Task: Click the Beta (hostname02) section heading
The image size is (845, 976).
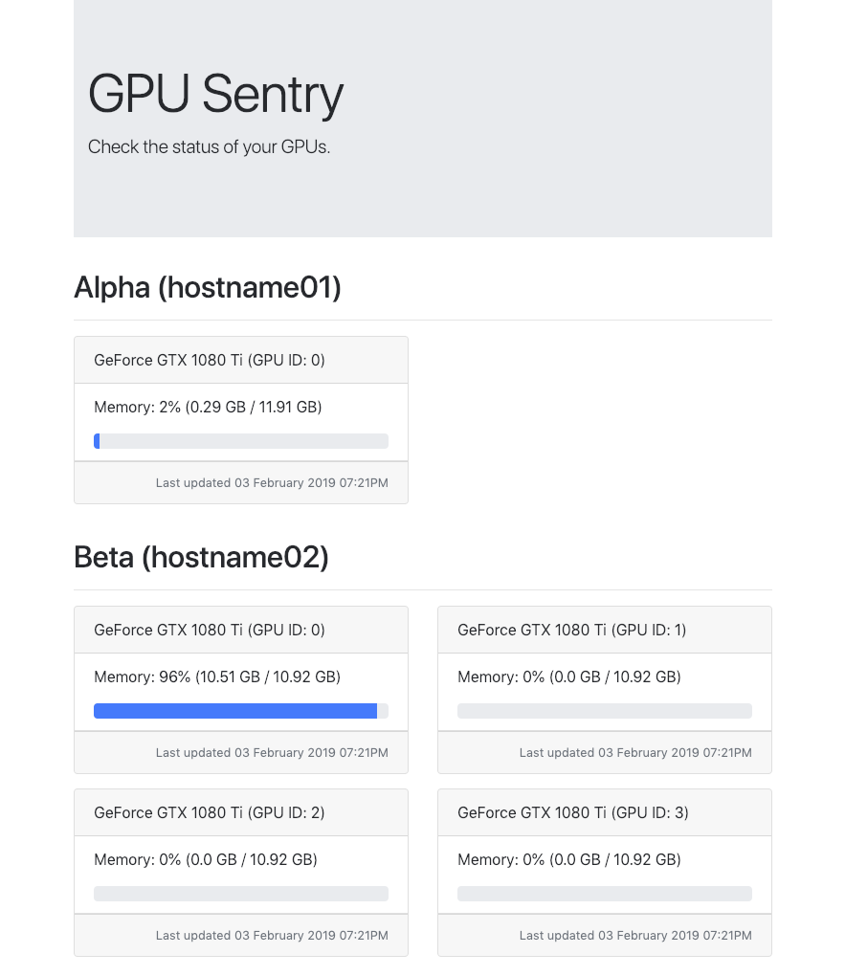Action: [x=201, y=557]
